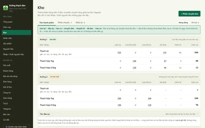
Task: Click Xưởng 1 Thạch xô đã bán value 135
Action: pyautogui.click(x=165, y=53)
